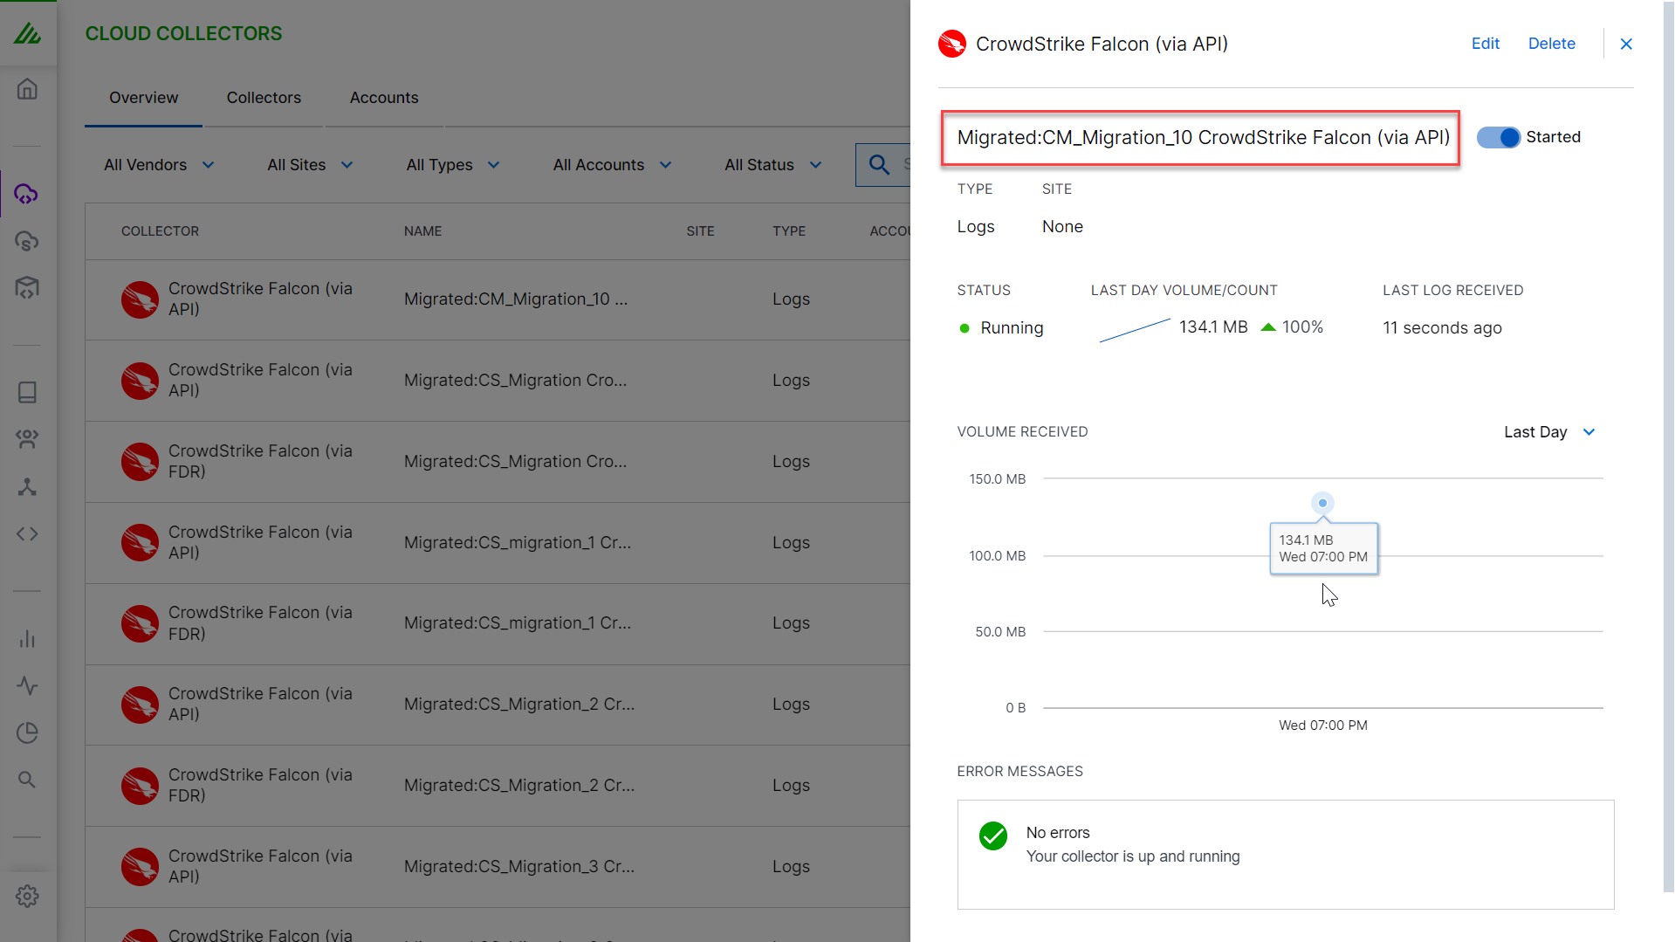This screenshot has height=942, width=1675.
Task: Open the package code sidebar icon
Action: (27, 287)
